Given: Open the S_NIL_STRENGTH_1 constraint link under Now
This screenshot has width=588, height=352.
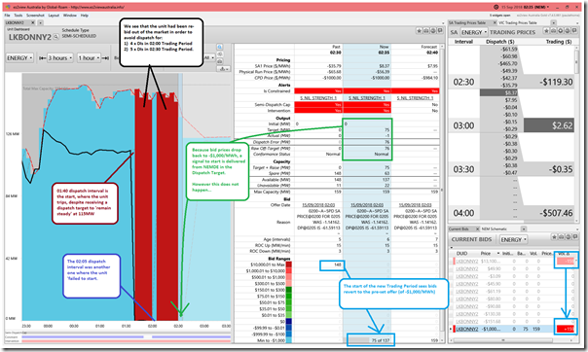Looking at the screenshot, I should tap(366, 98).
